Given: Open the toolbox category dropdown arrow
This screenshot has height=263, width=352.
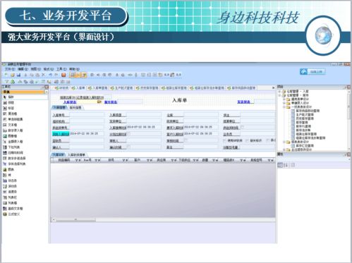Looking at the screenshot, I should click(46, 92).
